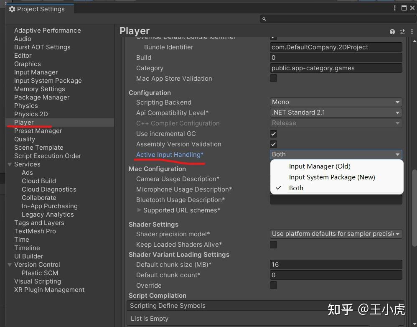Viewport: 417px width, 327px height.
Task: Select the Project Settings tab
Action: (39, 9)
